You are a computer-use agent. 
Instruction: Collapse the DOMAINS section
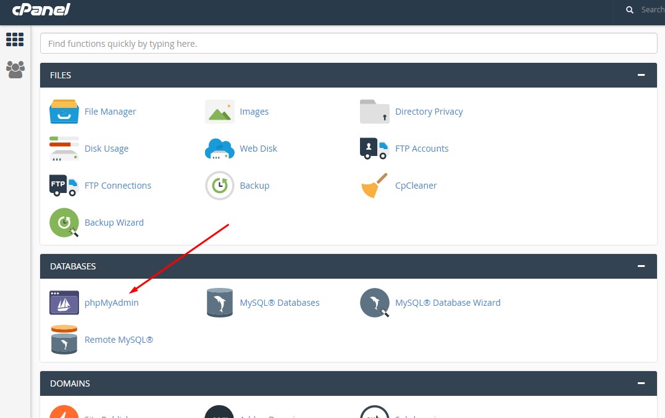click(641, 383)
